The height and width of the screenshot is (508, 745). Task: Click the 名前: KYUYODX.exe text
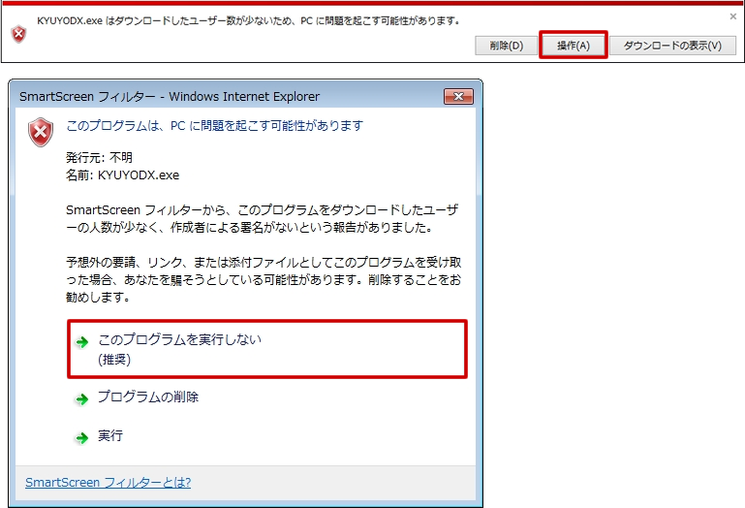(123, 175)
